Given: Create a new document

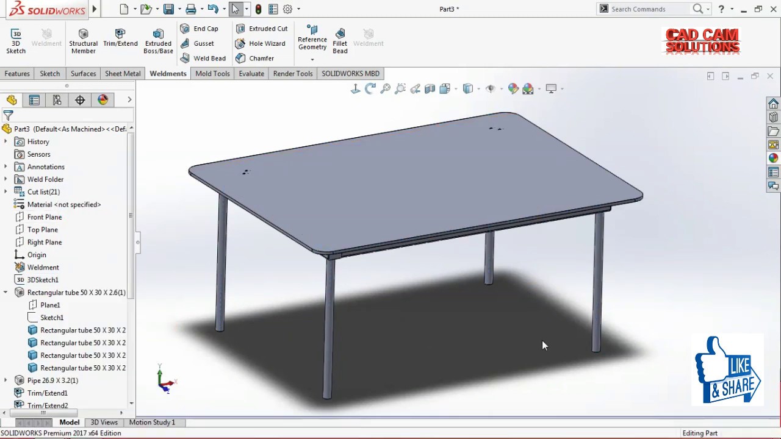Looking at the screenshot, I should click(x=124, y=9).
